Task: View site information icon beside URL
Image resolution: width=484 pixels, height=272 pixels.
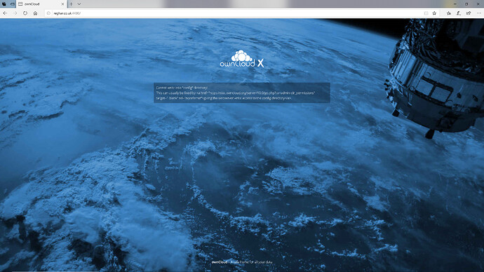Action: pyautogui.click(x=48, y=13)
